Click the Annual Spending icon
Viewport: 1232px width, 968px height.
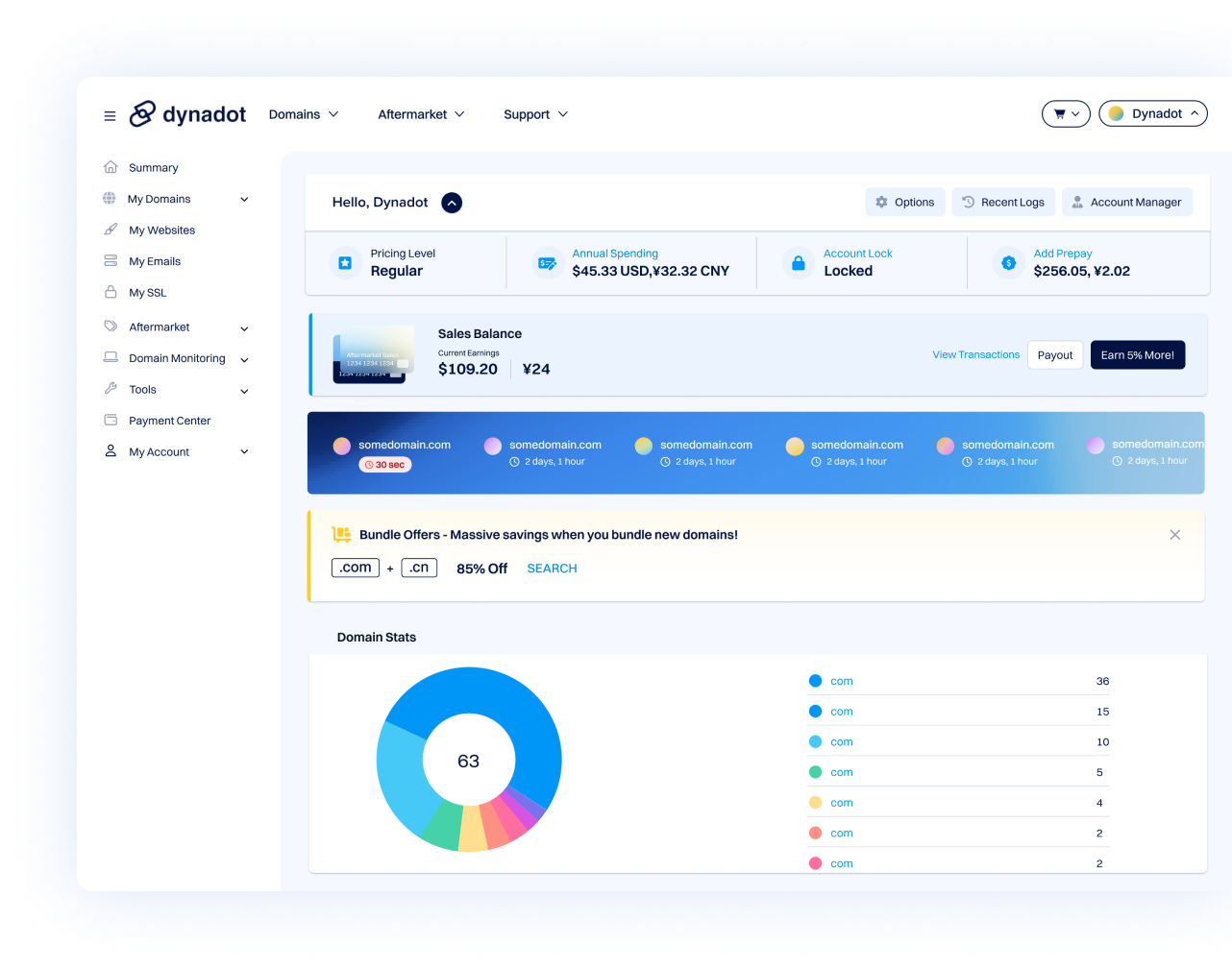coord(547,262)
